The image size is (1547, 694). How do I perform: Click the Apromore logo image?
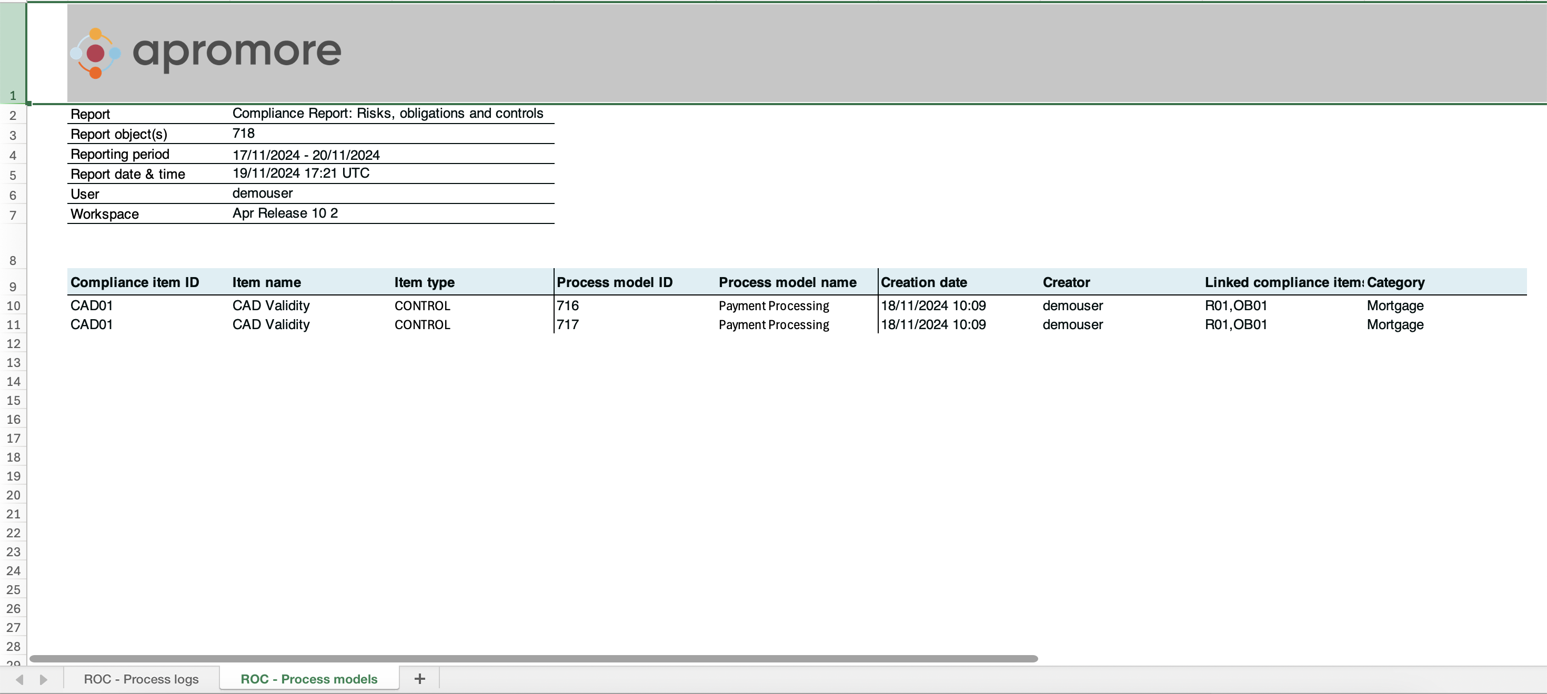click(x=205, y=53)
